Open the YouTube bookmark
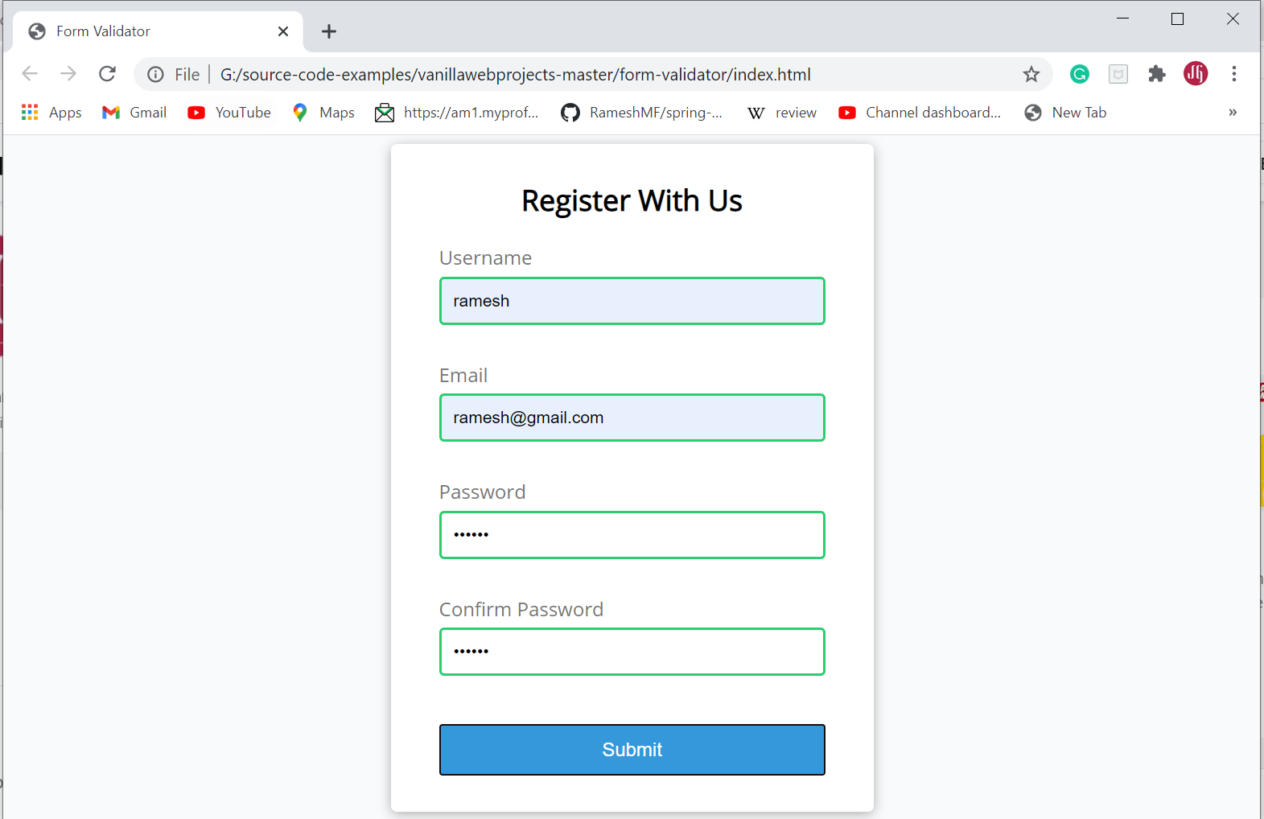1264x819 pixels. click(x=229, y=113)
